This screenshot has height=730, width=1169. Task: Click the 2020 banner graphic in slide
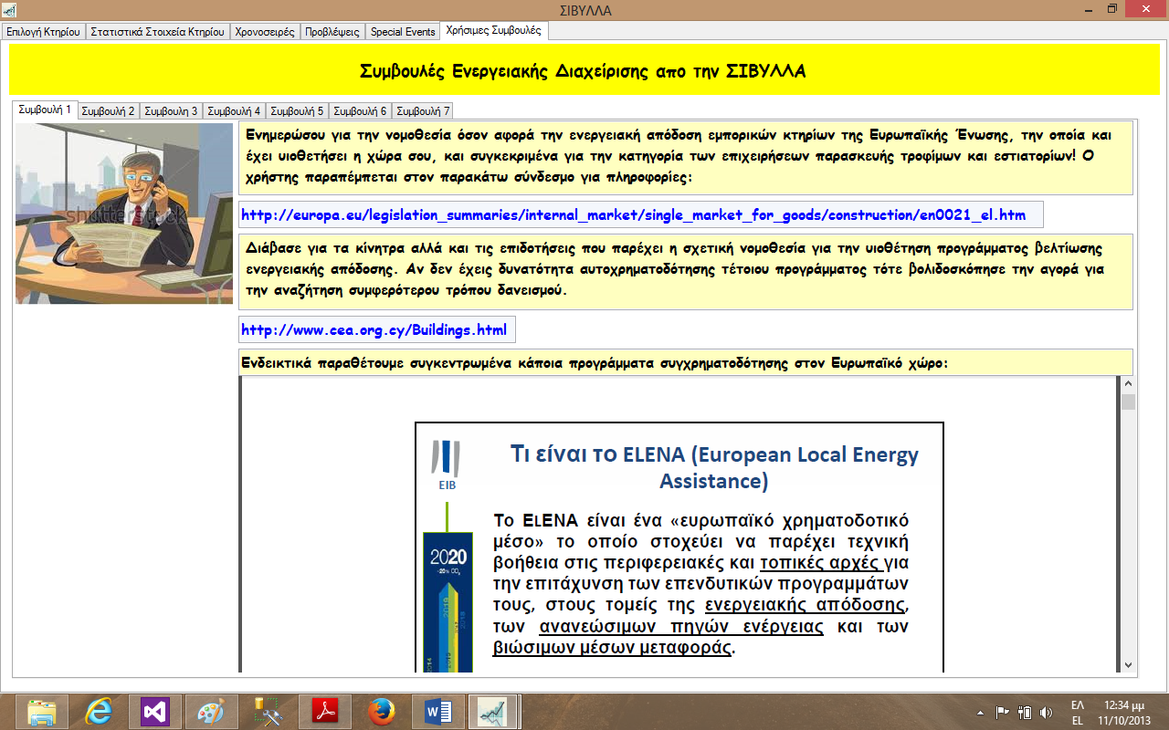[x=448, y=602]
